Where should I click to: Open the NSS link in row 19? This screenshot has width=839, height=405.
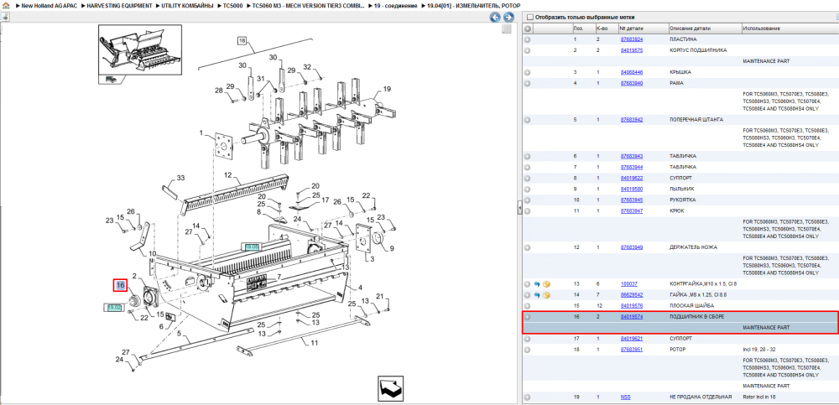[626, 397]
